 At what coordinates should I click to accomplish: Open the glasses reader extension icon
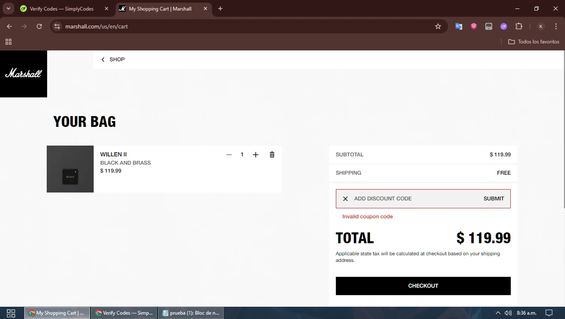point(489,26)
